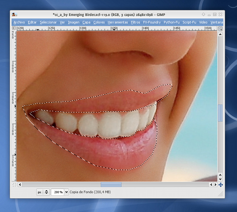
Task: Open the Filtros menu
Action: click(136, 22)
